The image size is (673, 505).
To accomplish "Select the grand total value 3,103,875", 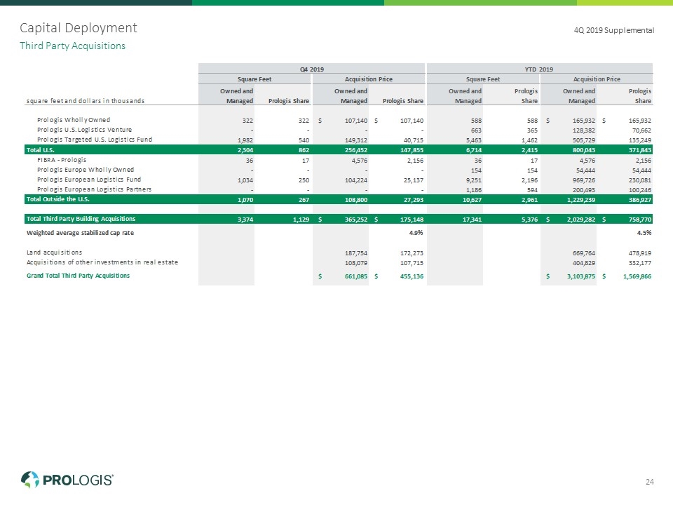I will click(580, 276).
